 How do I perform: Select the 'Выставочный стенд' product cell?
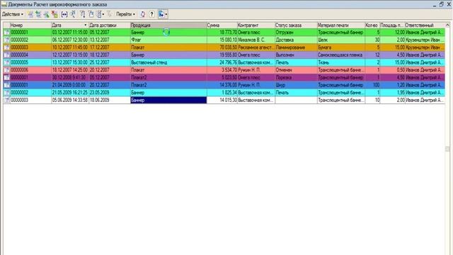(x=168, y=62)
